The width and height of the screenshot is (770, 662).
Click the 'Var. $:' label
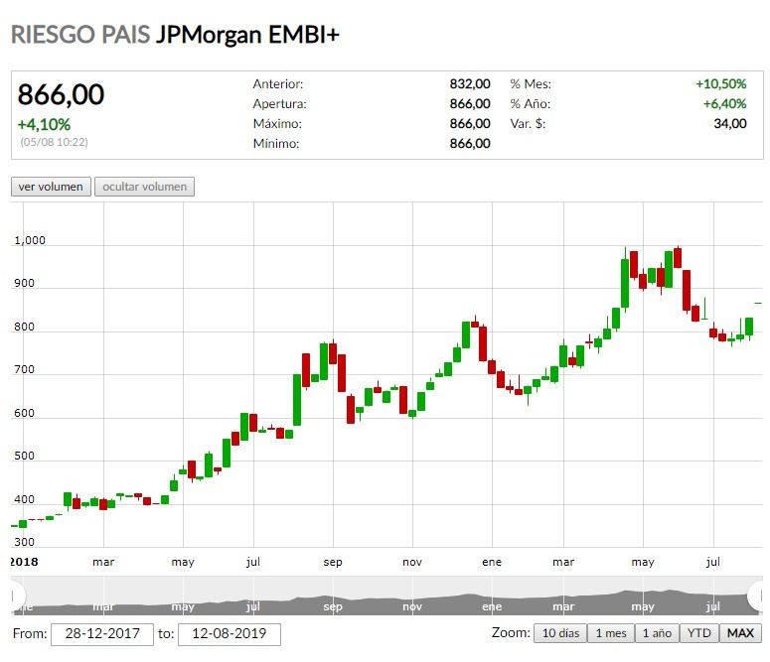coord(528,124)
